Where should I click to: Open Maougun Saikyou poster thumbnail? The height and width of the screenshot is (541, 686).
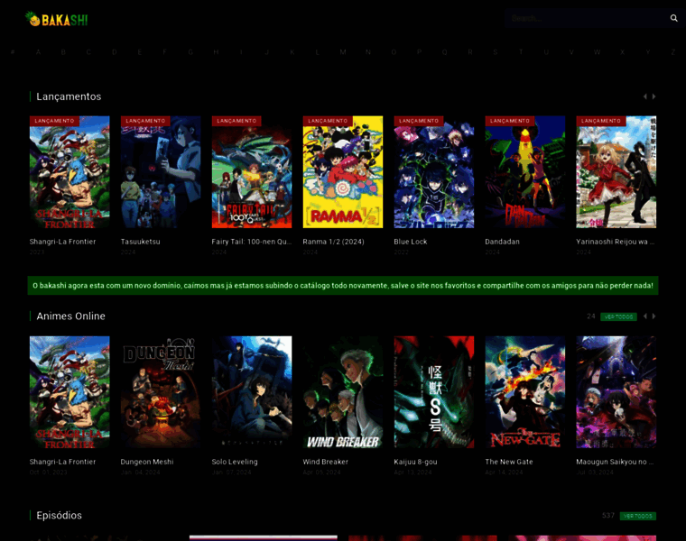(x=616, y=392)
